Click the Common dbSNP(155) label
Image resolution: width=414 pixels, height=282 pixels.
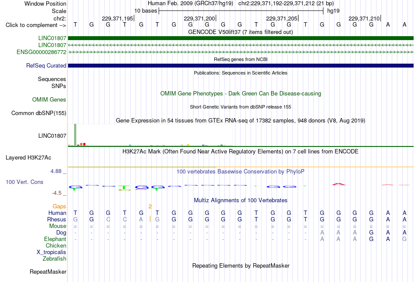click(x=39, y=113)
